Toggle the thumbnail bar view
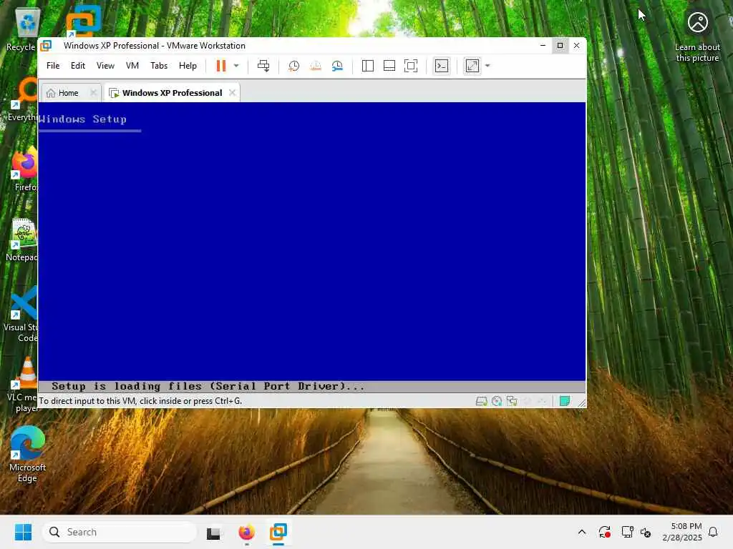This screenshot has width=733, height=549. pyautogui.click(x=389, y=66)
